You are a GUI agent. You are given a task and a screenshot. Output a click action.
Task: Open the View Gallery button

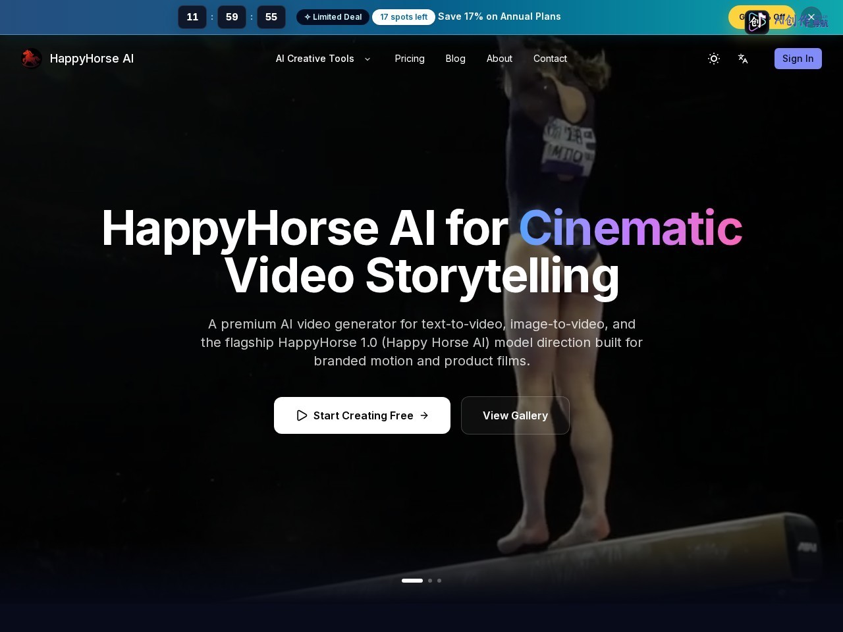515,415
